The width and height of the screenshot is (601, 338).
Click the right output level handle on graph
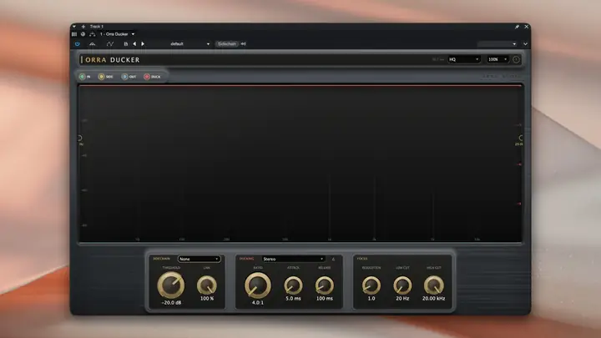521,138
